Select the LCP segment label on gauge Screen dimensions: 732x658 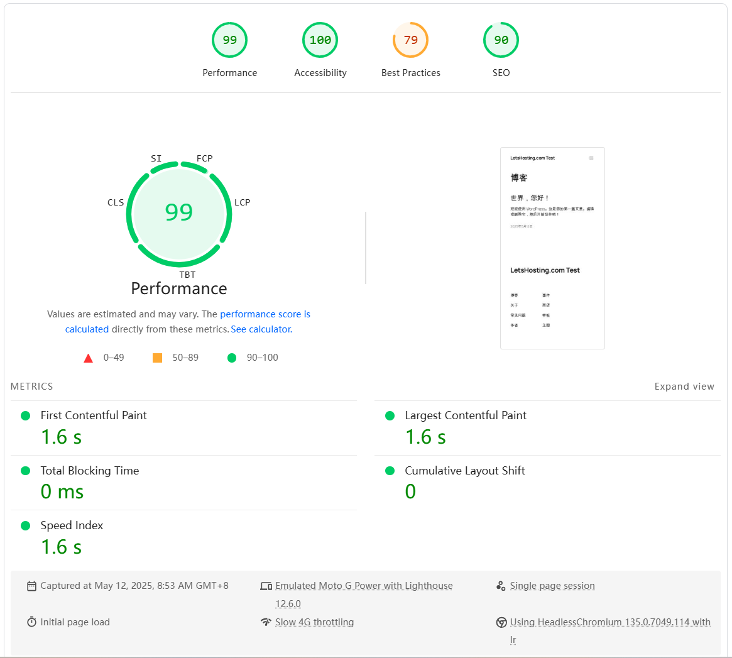pyautogui.click(x=243, y=202)
